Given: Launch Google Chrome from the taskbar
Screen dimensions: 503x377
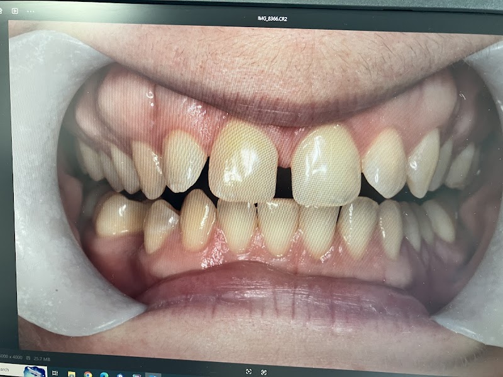Looking at the screenshot, I should [x=87, y=373].
